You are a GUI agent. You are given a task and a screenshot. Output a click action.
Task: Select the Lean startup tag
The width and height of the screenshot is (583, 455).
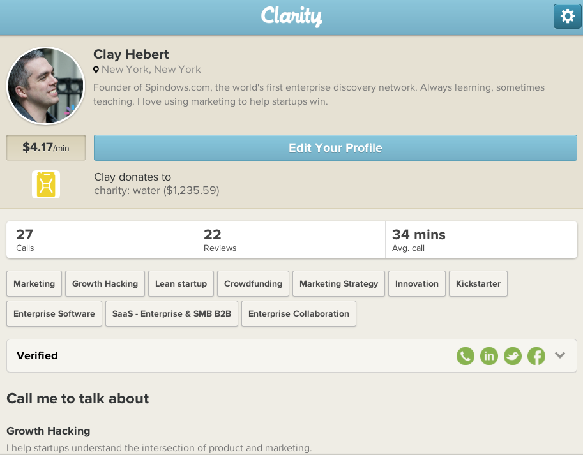(x=181, y=284)
